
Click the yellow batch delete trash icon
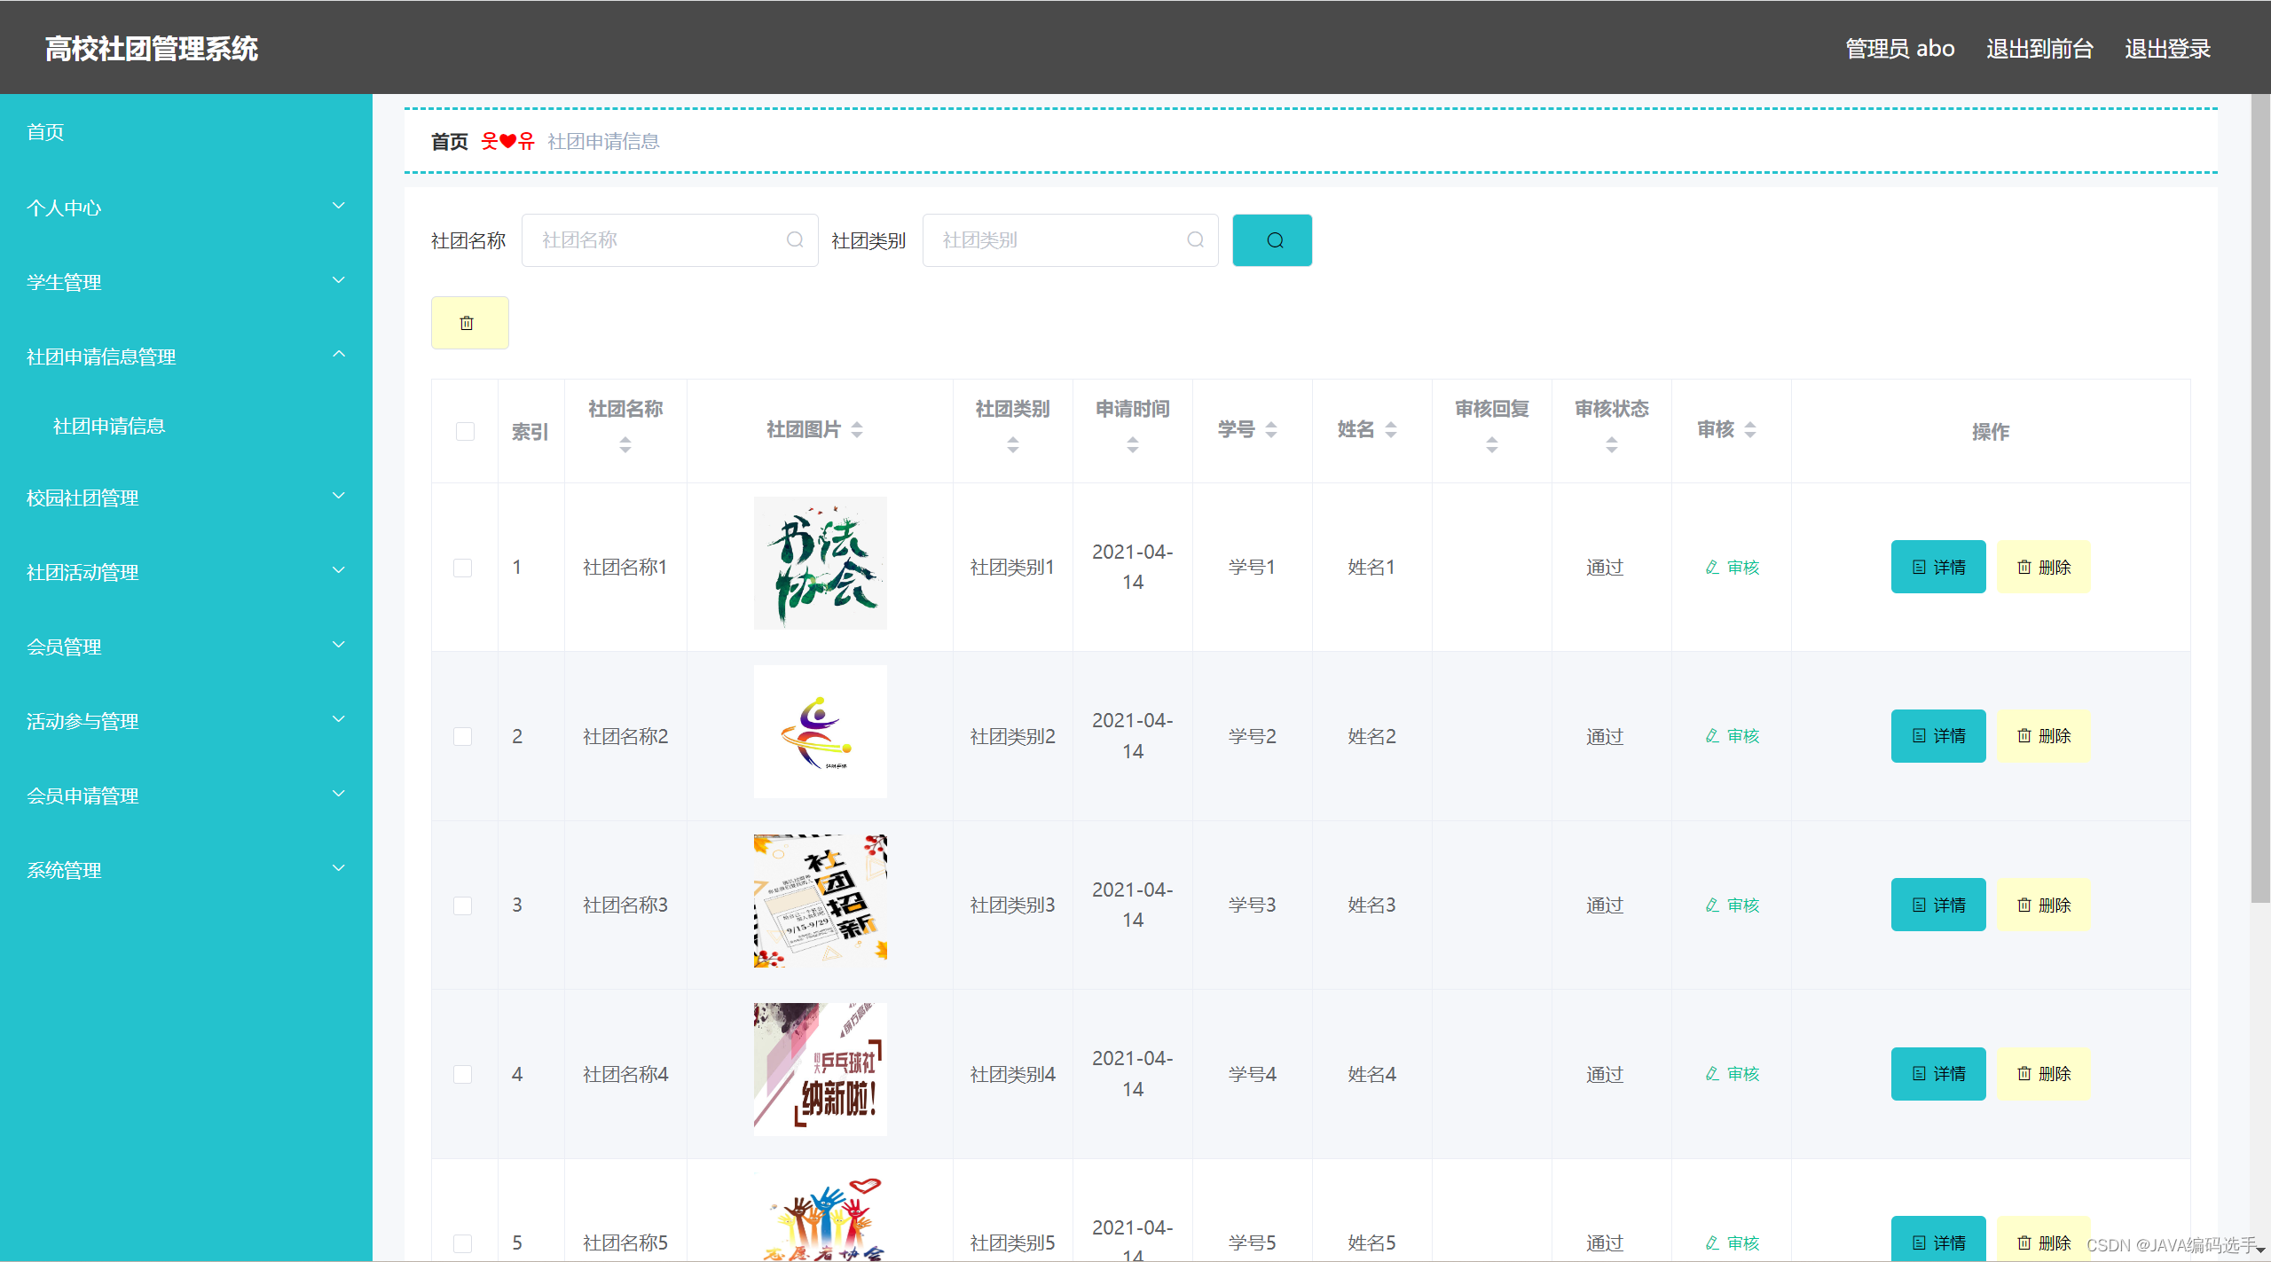click(x=468, y=323)
